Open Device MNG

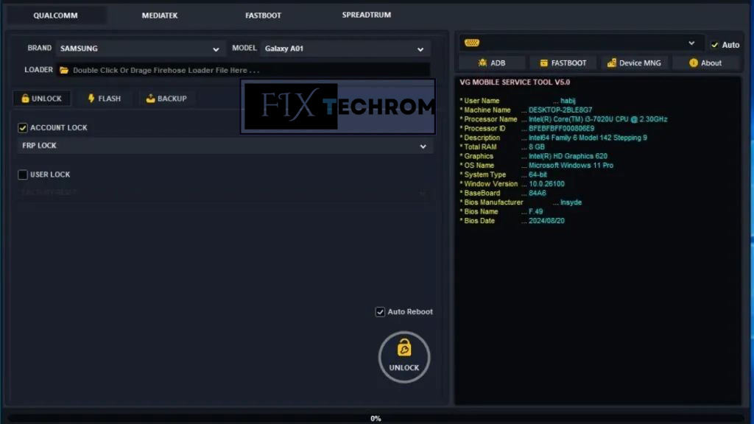634,63
